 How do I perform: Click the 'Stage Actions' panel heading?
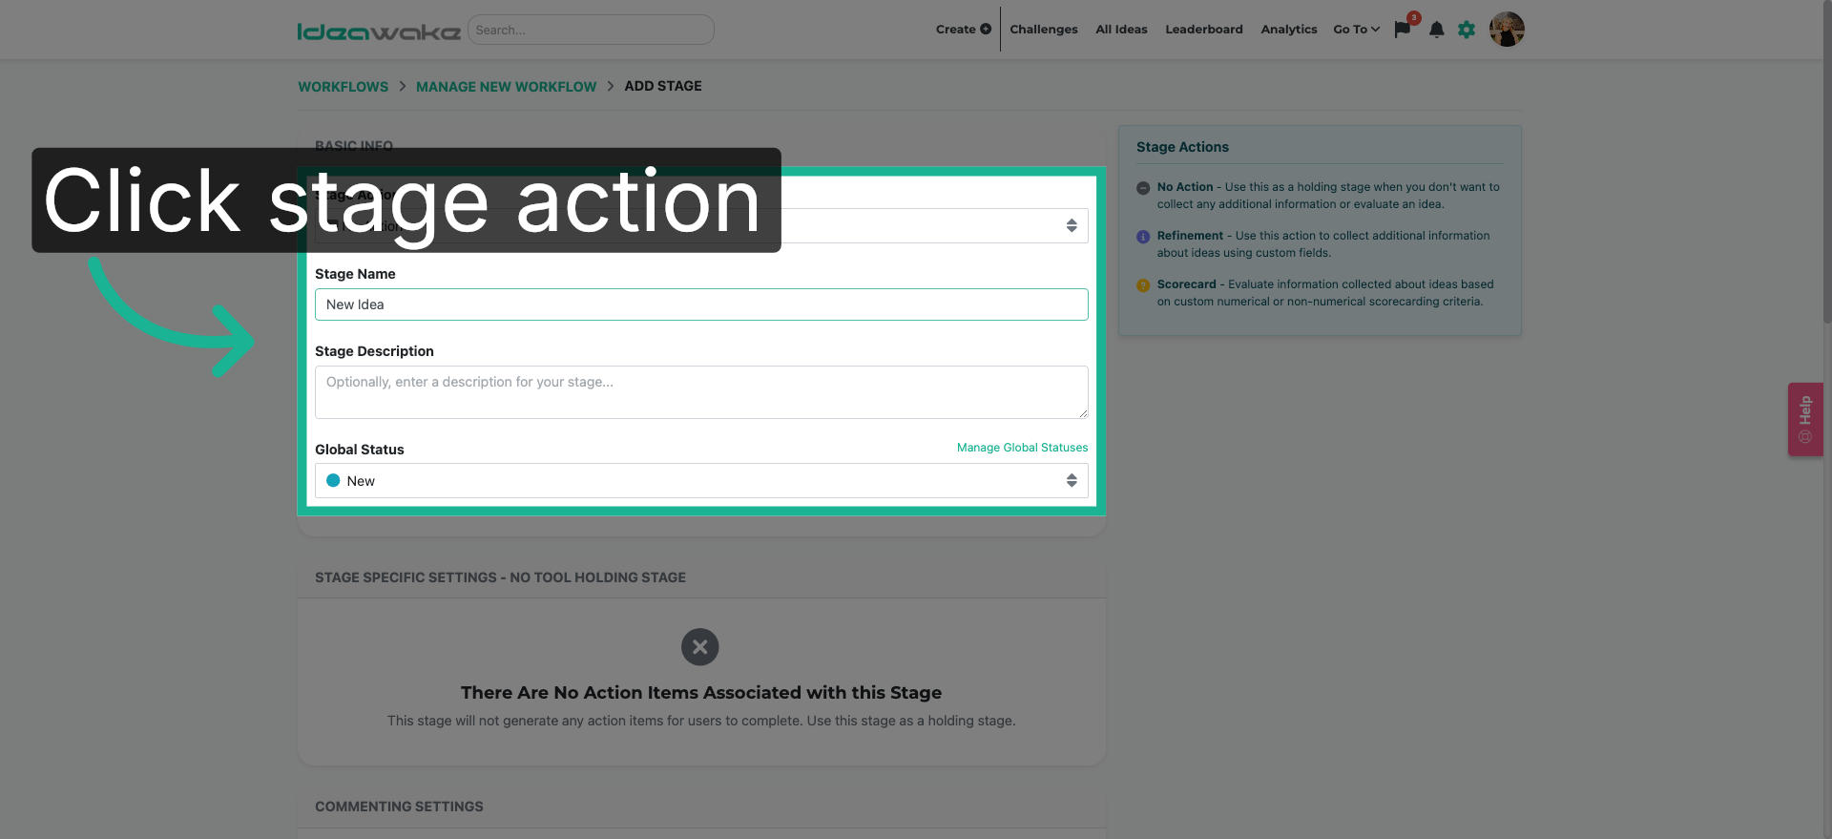pyautogui.click(x=1182, y=147)
